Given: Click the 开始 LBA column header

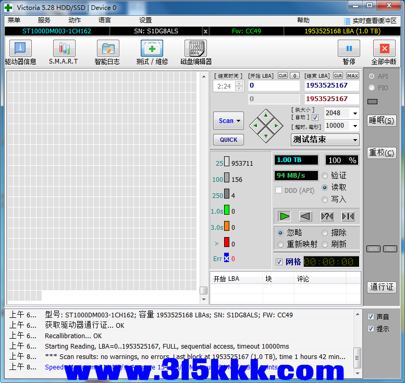Looking at the screenshot, I should coord(236,279).
